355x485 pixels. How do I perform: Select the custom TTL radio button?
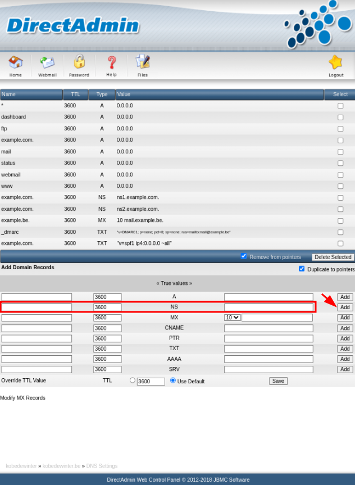tap(133, 380)
